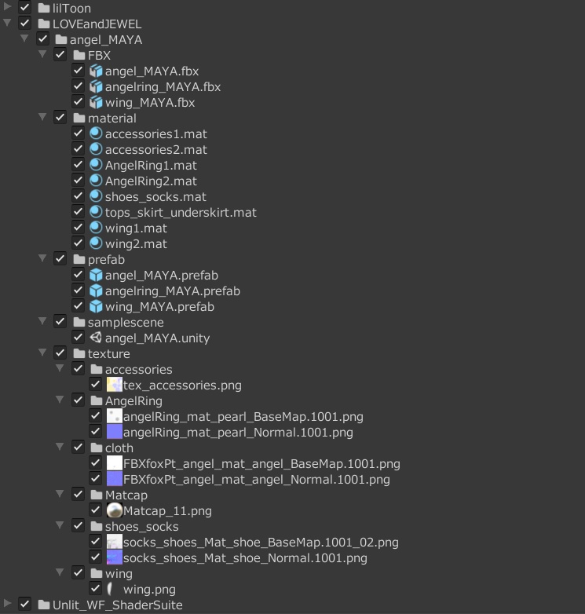Collapse the samplescene folder arrow

(x=42, y=321)
